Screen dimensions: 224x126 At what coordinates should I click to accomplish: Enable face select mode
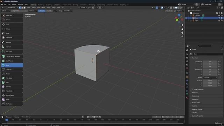tap(24, 8)
